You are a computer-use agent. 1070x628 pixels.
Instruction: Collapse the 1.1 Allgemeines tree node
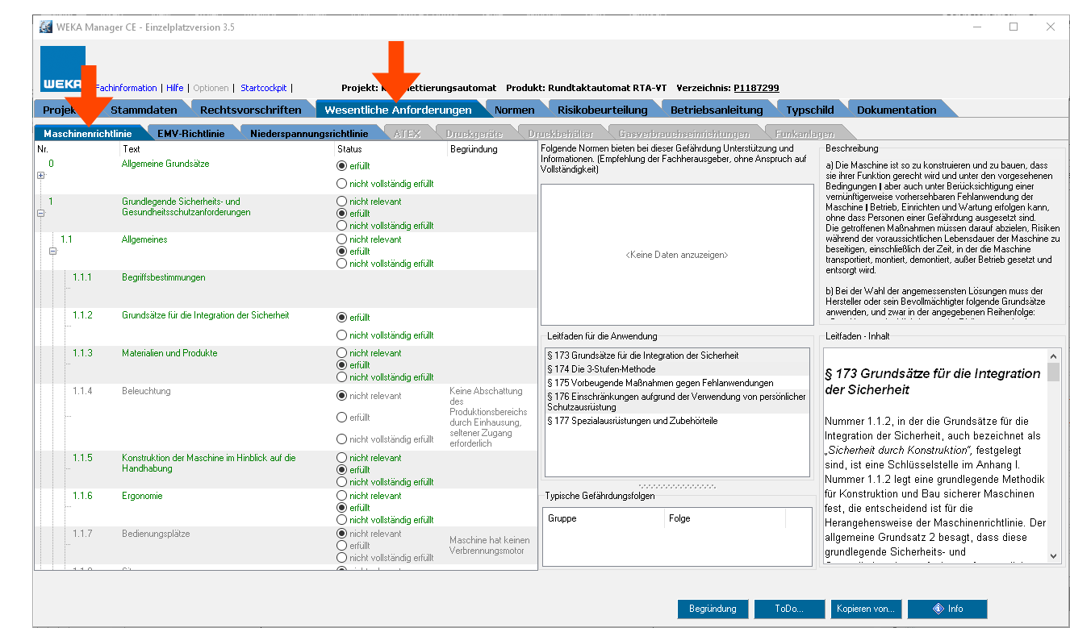(x=53, y=252)
